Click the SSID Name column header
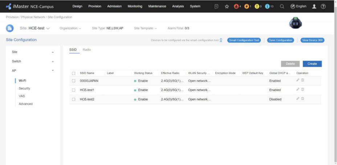337x165 pixels. pos(87,73)
